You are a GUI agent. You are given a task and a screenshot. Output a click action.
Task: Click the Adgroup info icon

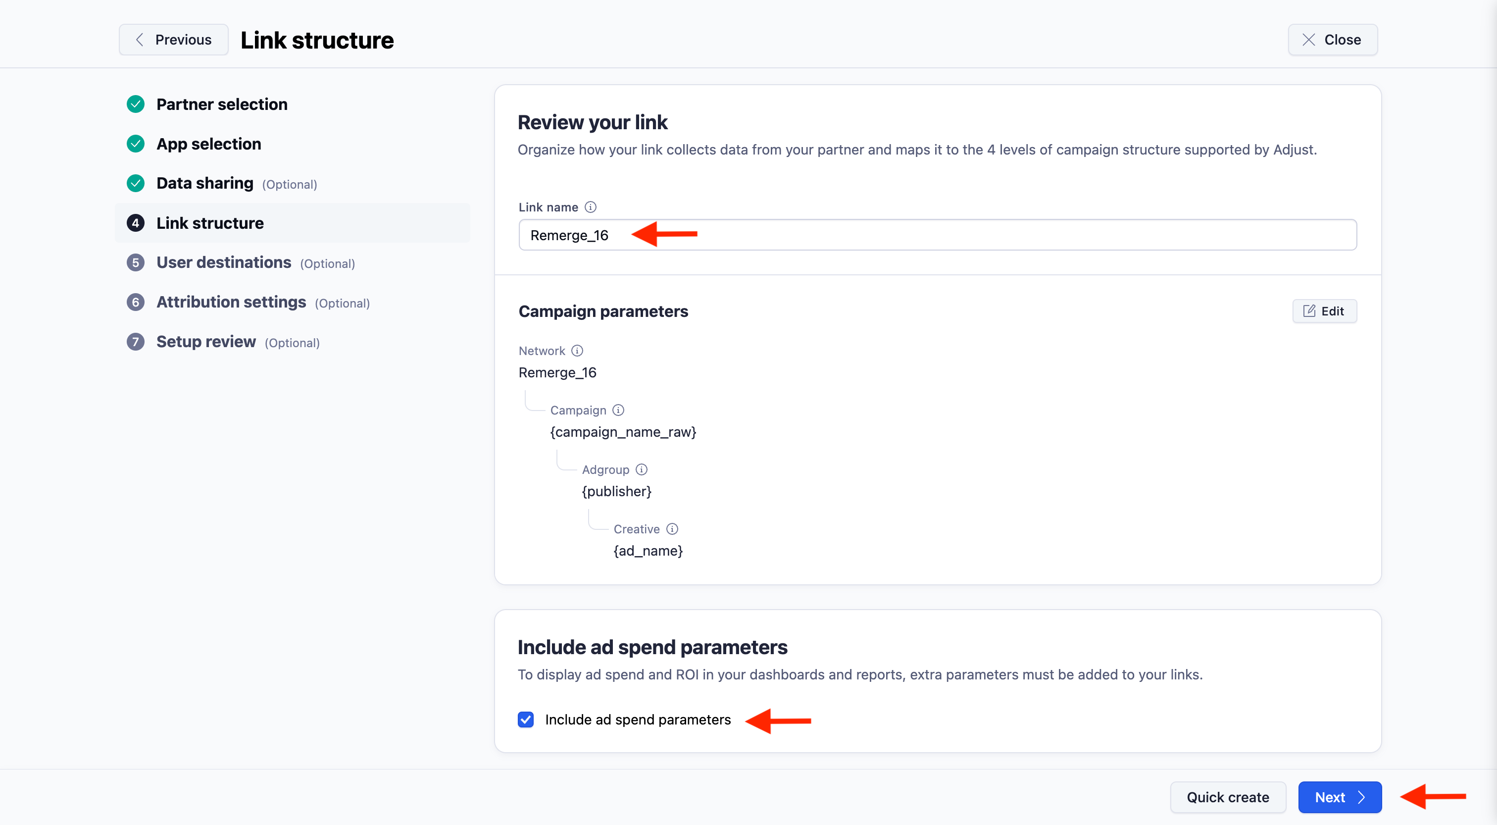coord(642,469)
